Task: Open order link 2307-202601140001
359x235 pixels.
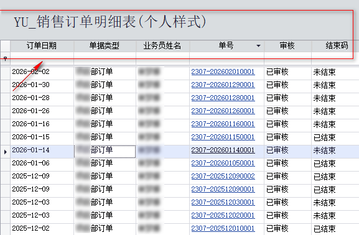Action: 223,150
